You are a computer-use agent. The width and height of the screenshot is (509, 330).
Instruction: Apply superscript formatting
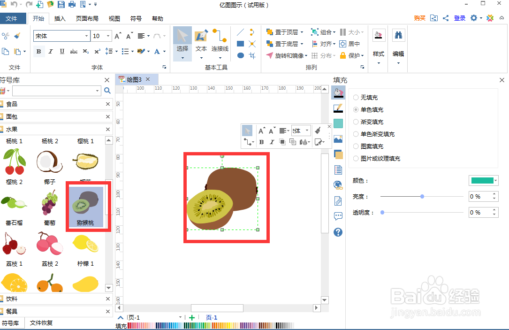click(98, 51)
